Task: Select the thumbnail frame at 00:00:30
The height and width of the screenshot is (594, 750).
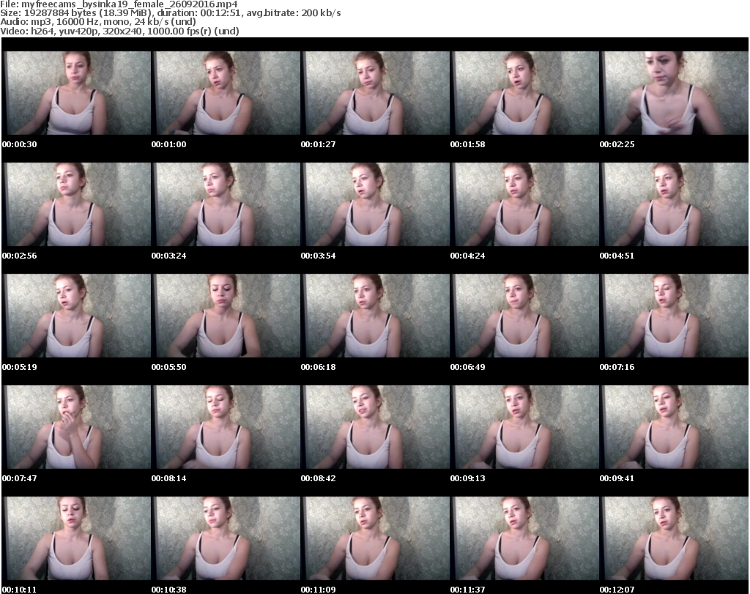Action: pos(76,93)
